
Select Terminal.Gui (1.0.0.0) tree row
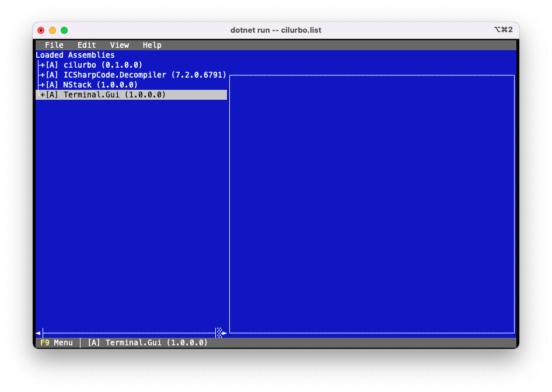[x=131, y=94]
